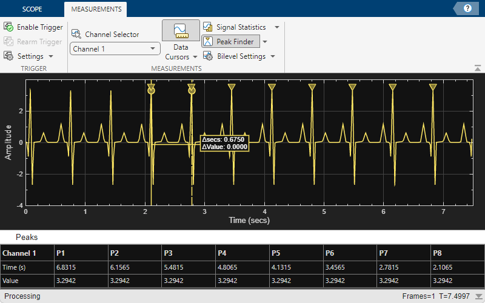Select the MEASUREMENTS tab

coord(96,9)
